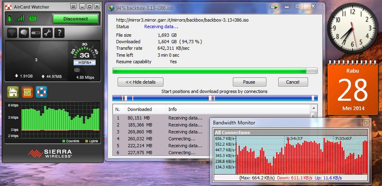Viewport: 382px width, 186px height.
Task: Click the scroll up arrow in connections list
Action: [x=314, y=108]
